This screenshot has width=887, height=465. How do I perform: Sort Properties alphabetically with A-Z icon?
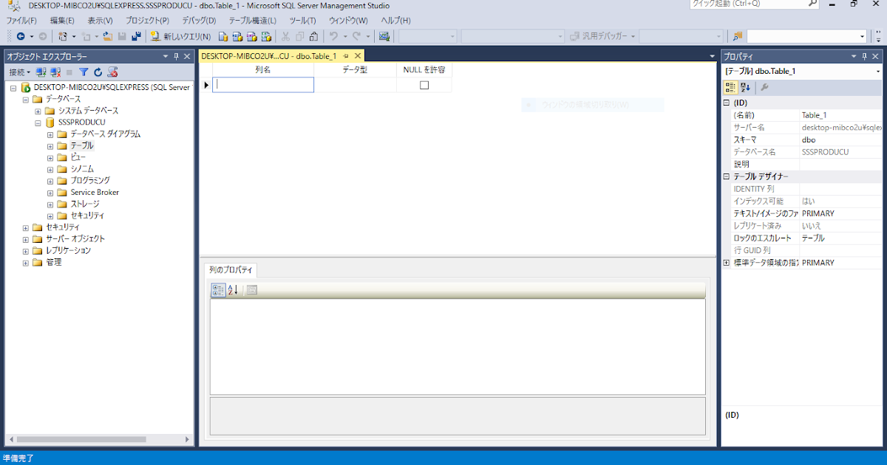(745, 87)
